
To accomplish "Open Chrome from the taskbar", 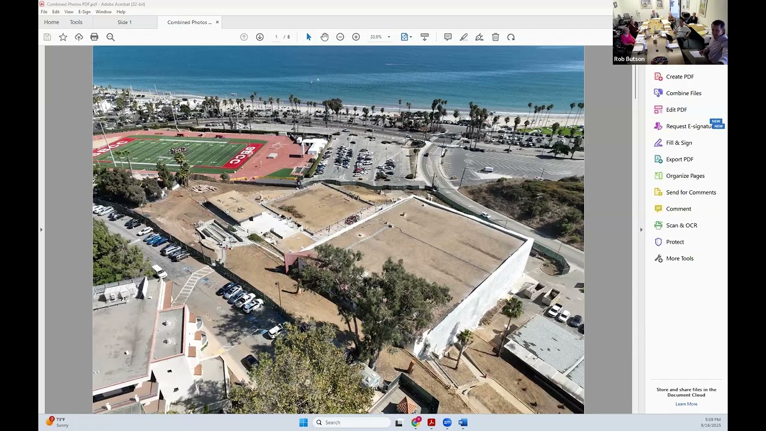I will (415, 423).
